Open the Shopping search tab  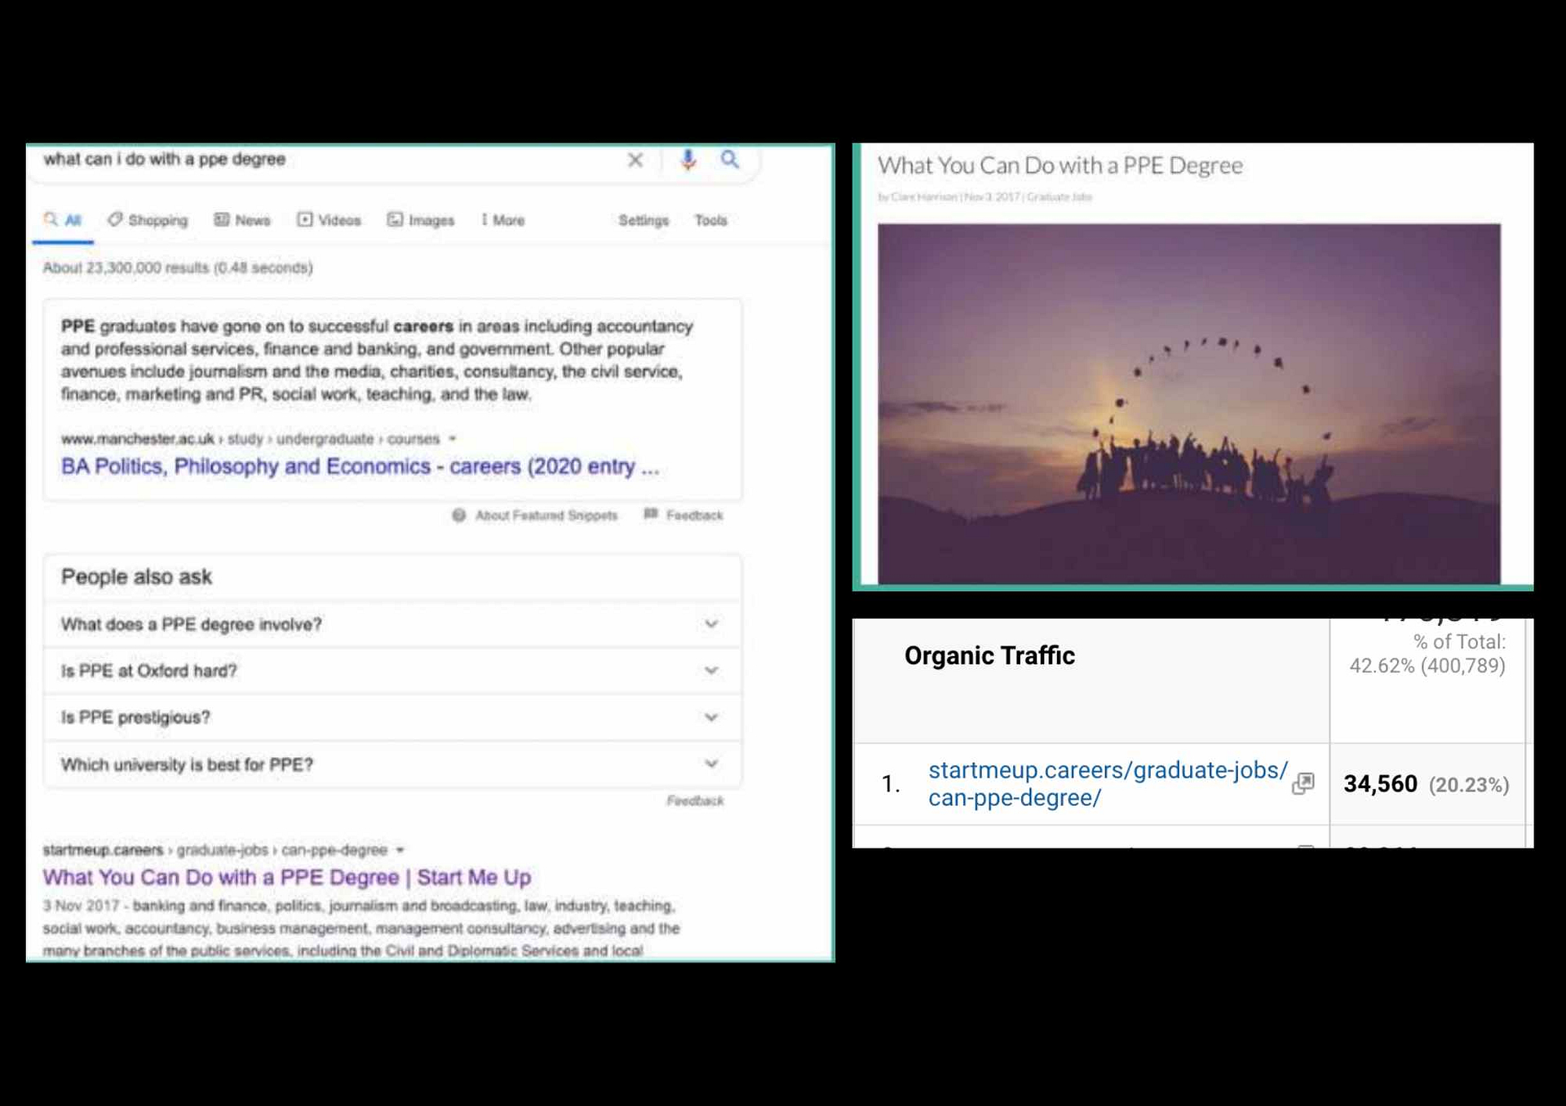pyautogui.click(x=148, y=220)
